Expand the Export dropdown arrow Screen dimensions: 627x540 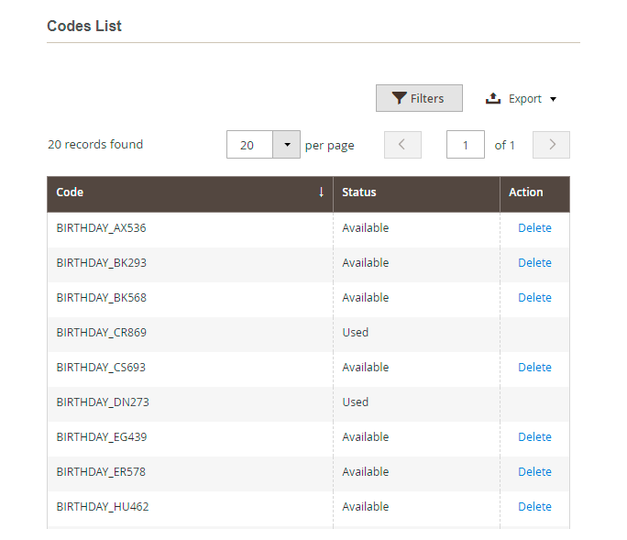pos(554,99)
